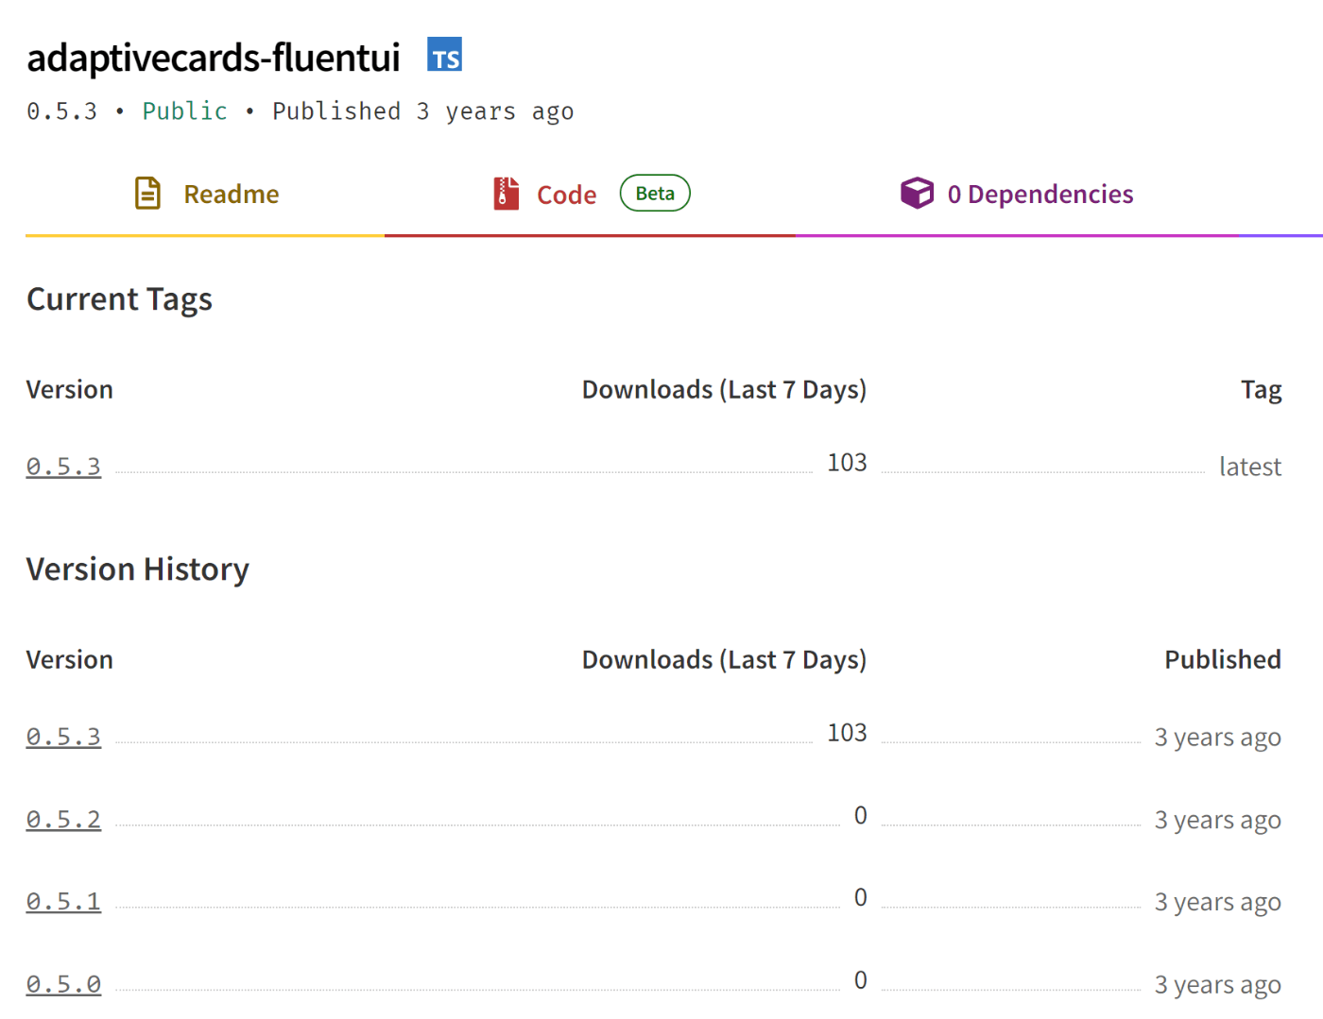Open the Readme tab
This screenshot has width=1323, height=1019.
coord(231,195)
